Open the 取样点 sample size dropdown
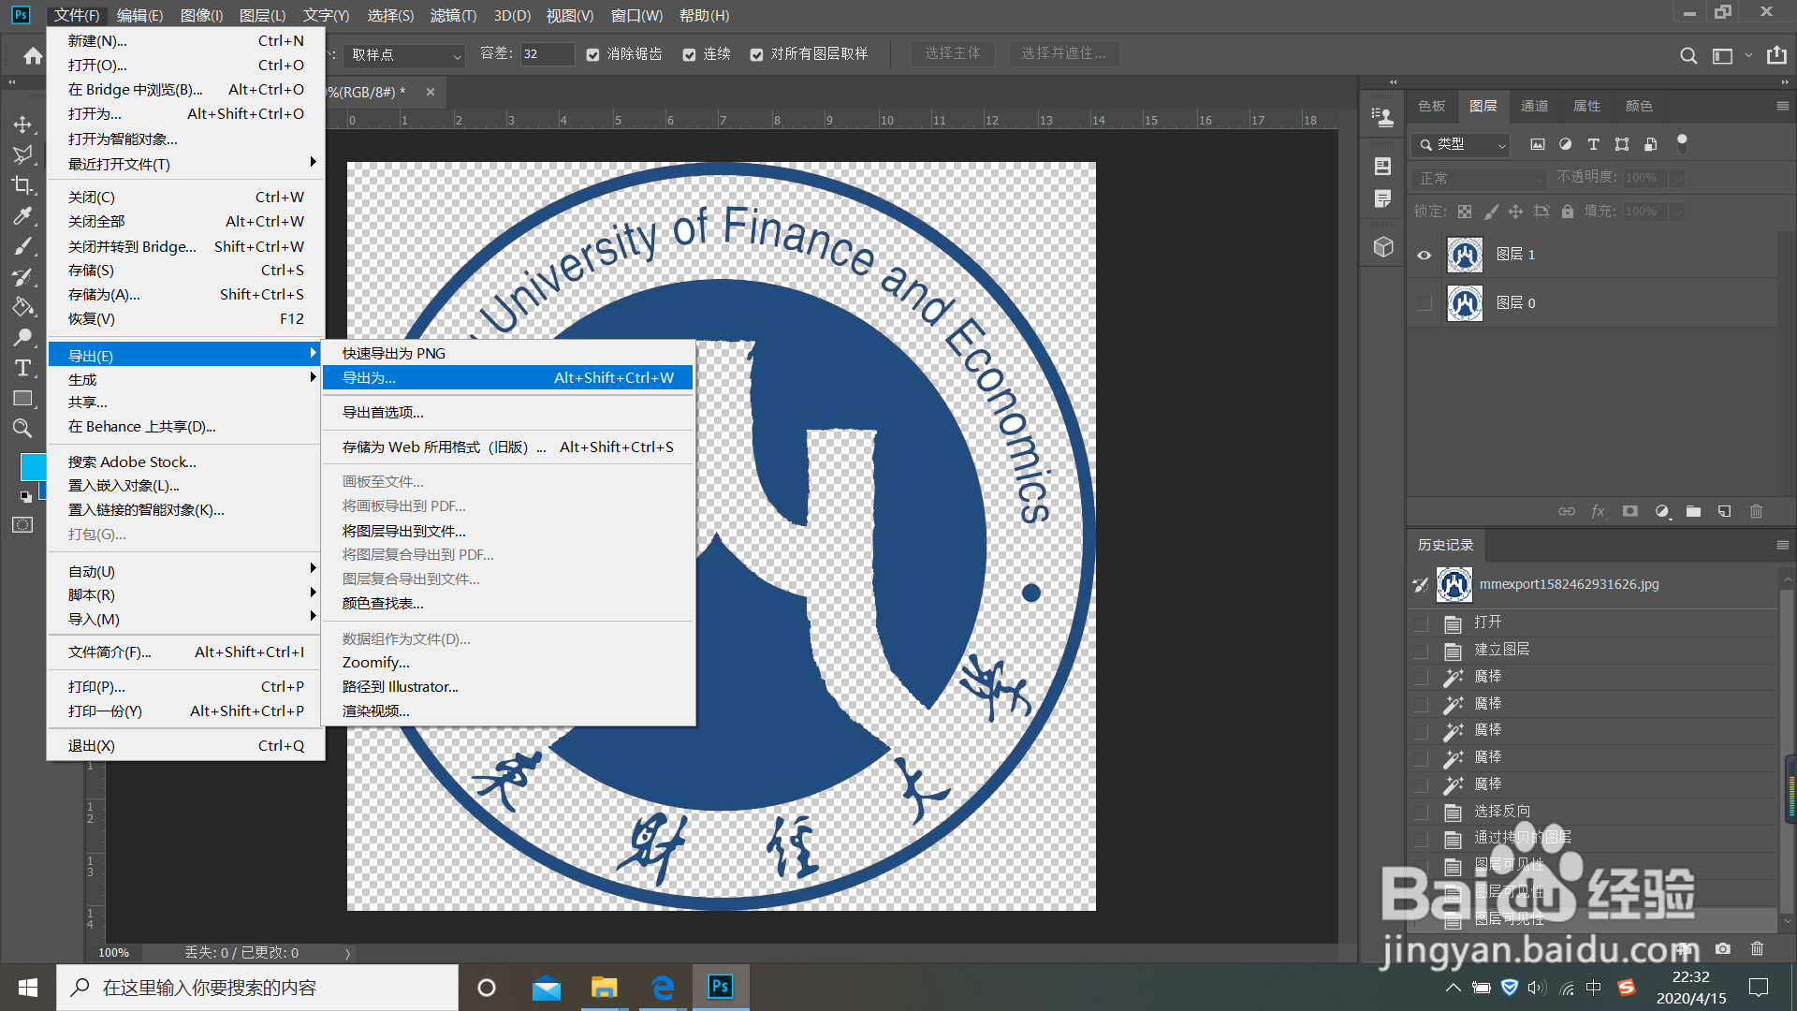Viewport: 1797px width, 1011px height. tap(404, 55)
